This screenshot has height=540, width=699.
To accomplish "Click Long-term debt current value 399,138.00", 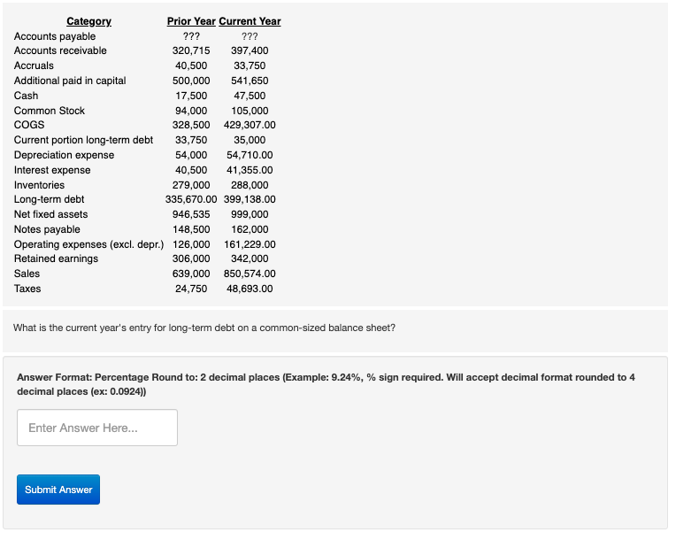I will point(250,199).
